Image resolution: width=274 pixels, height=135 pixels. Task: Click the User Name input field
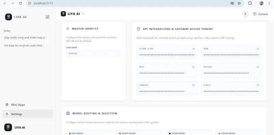click(94, 53)
